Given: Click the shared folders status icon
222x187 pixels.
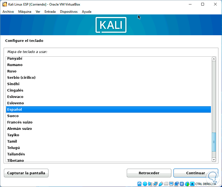Looking at the screenshot, I should click(x=166, y=184).
